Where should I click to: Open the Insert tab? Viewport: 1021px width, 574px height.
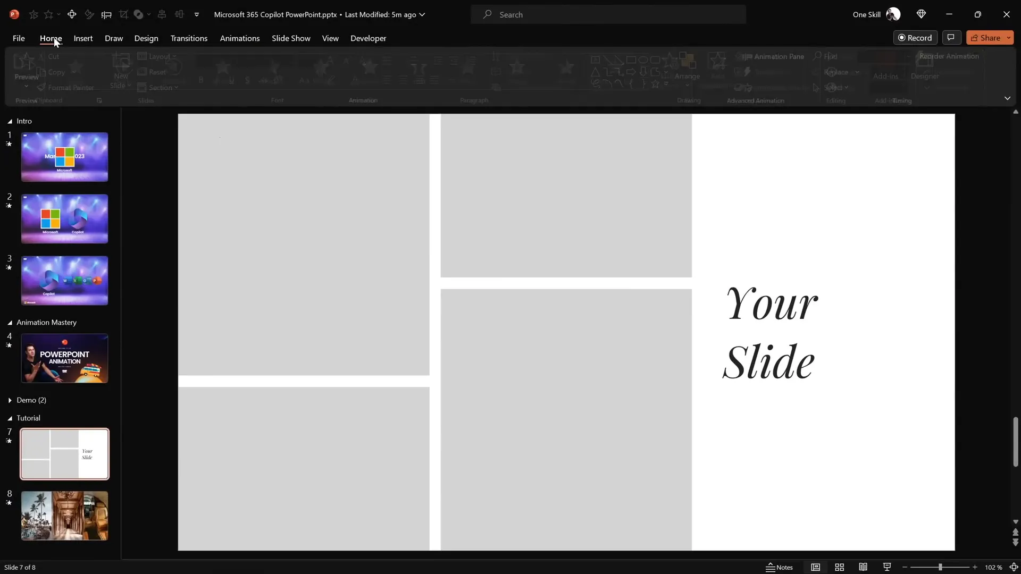[x=83, y=38]
